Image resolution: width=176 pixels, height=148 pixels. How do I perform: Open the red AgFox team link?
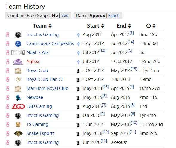click(33, 61)
